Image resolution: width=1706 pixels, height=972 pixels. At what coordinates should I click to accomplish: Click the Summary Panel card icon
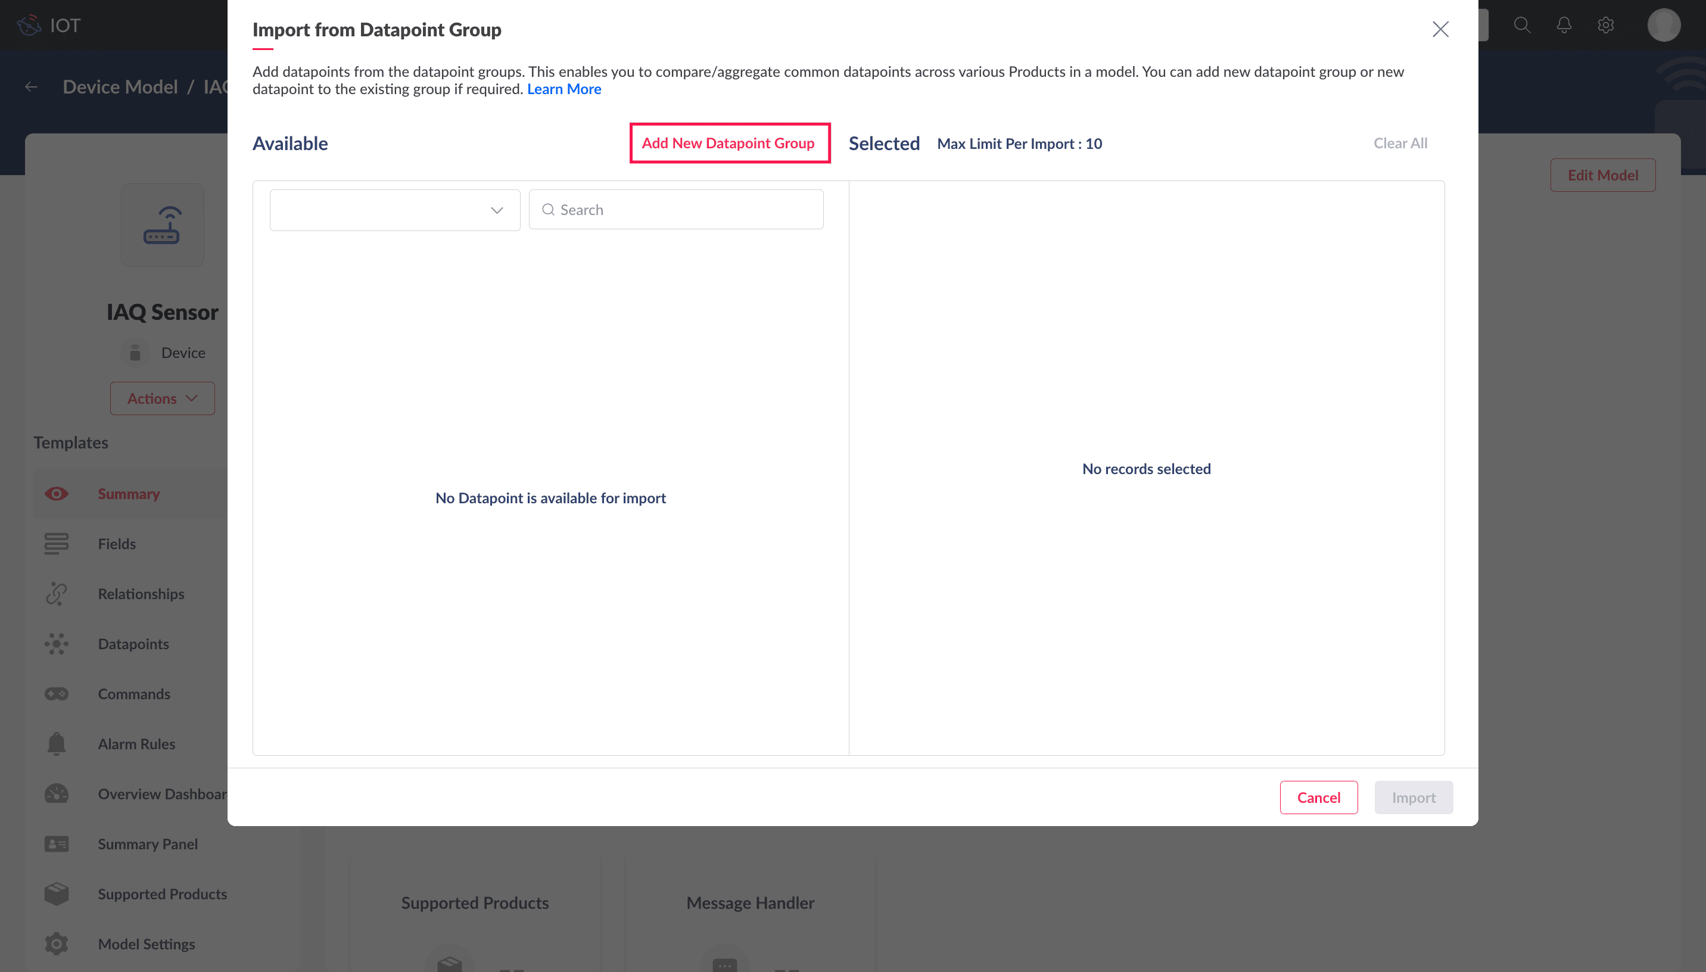click(57, 844)
